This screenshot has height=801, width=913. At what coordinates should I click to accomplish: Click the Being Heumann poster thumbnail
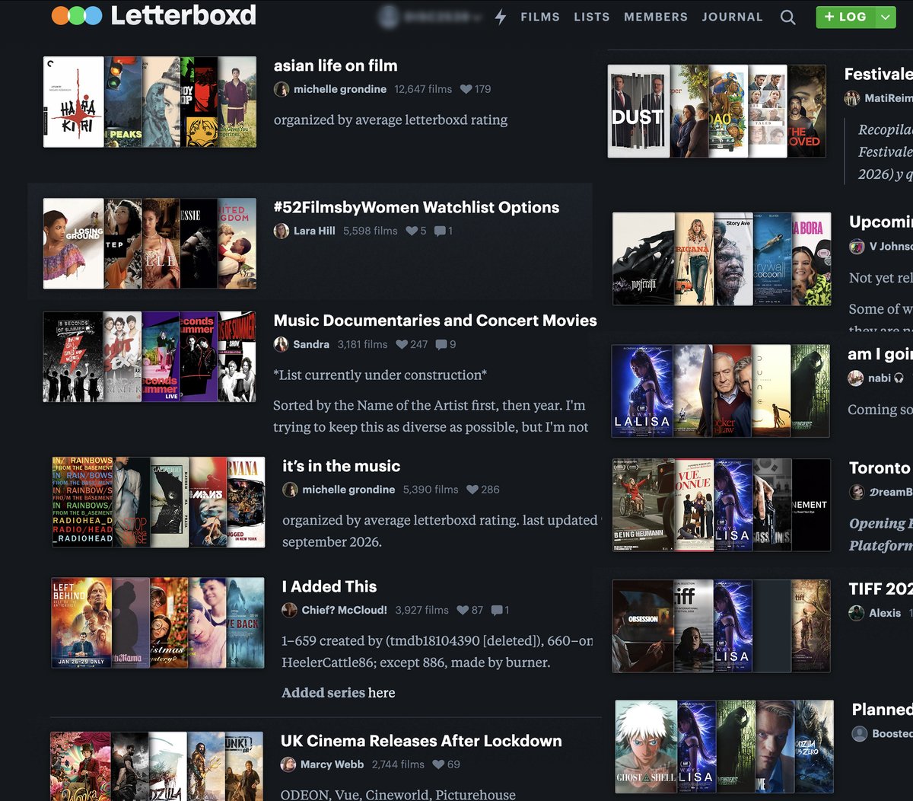coord(643,505)
